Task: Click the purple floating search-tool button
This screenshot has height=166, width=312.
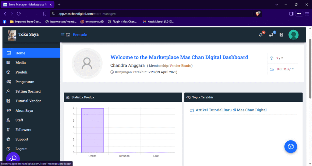Action: pyautogui.click(x=13, y=158)
